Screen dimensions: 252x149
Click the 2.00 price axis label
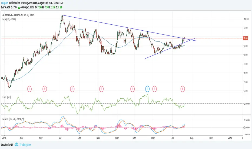(246, 91)
